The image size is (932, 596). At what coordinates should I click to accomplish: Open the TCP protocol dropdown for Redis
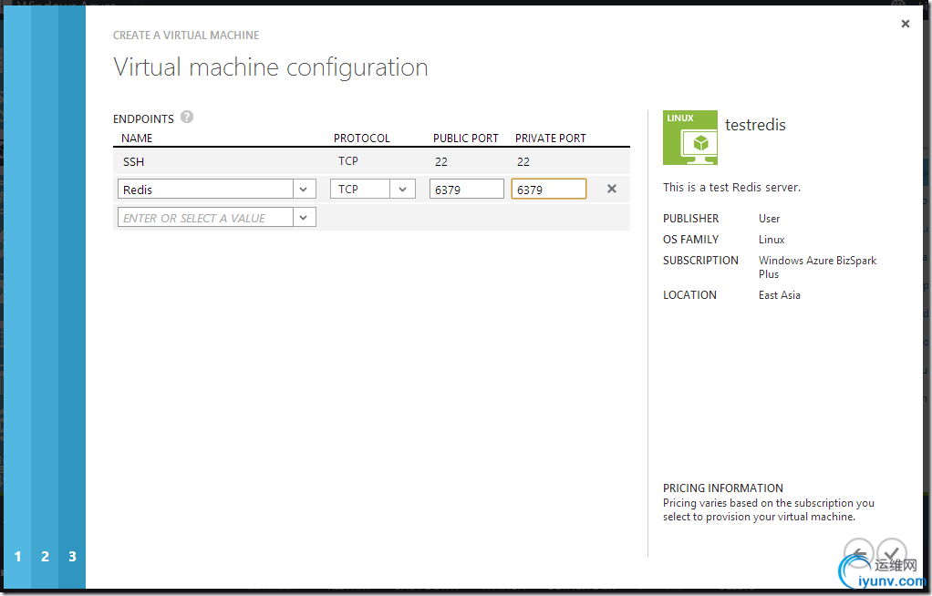tap(402, 189)
